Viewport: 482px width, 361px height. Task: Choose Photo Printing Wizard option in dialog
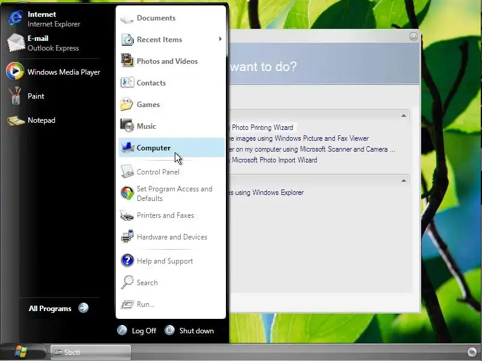262,128
